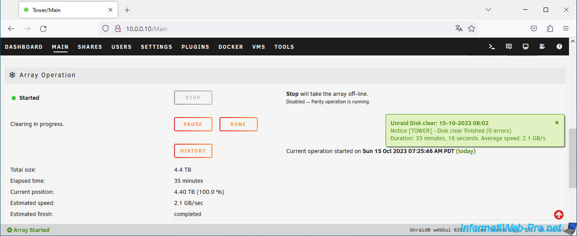Click the help question mark icon

(559, 47)
